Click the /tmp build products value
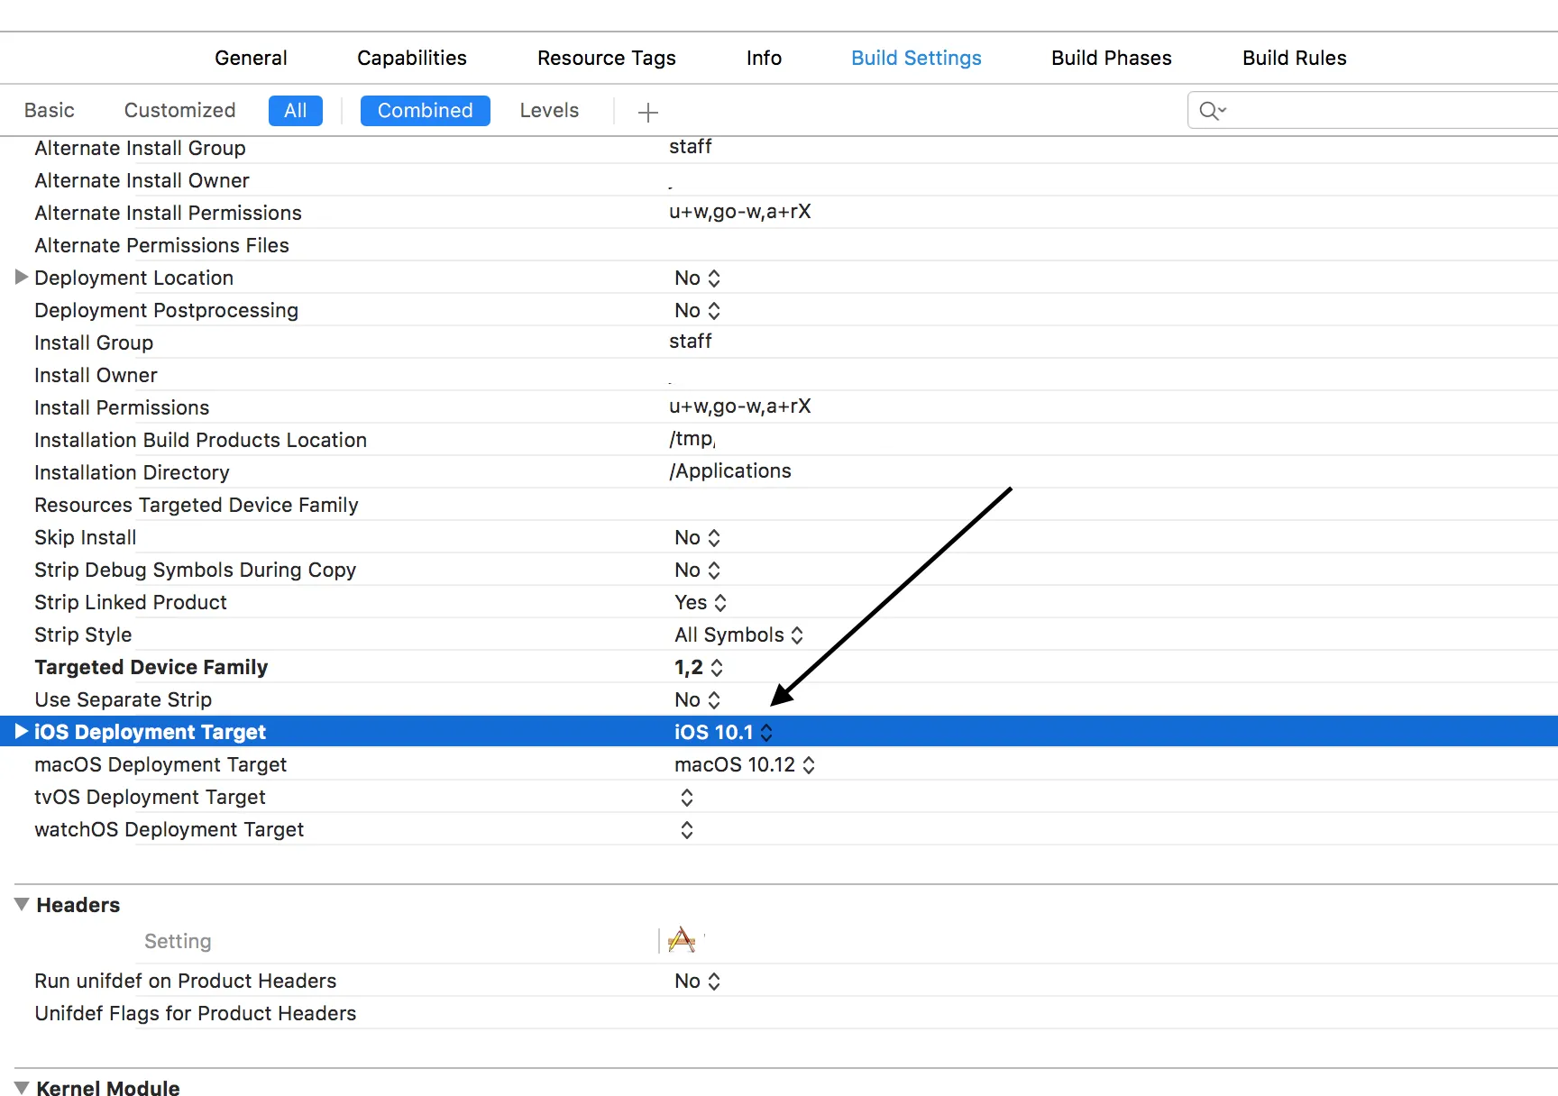This screenshot has height=1096, width=1558. point(692,438)
